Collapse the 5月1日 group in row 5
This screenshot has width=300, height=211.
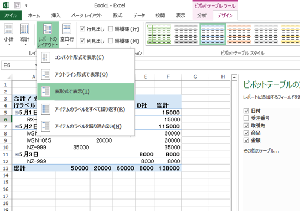[16, 113]
